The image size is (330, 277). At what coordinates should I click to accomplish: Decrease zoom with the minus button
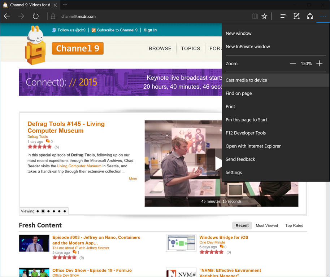pos(293,63)
